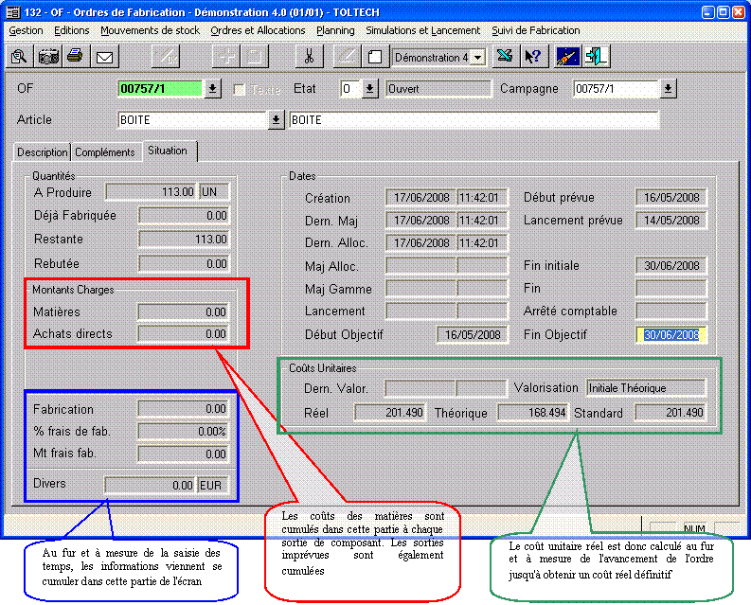Open the OF number dropdown arrow

[213, 89]
